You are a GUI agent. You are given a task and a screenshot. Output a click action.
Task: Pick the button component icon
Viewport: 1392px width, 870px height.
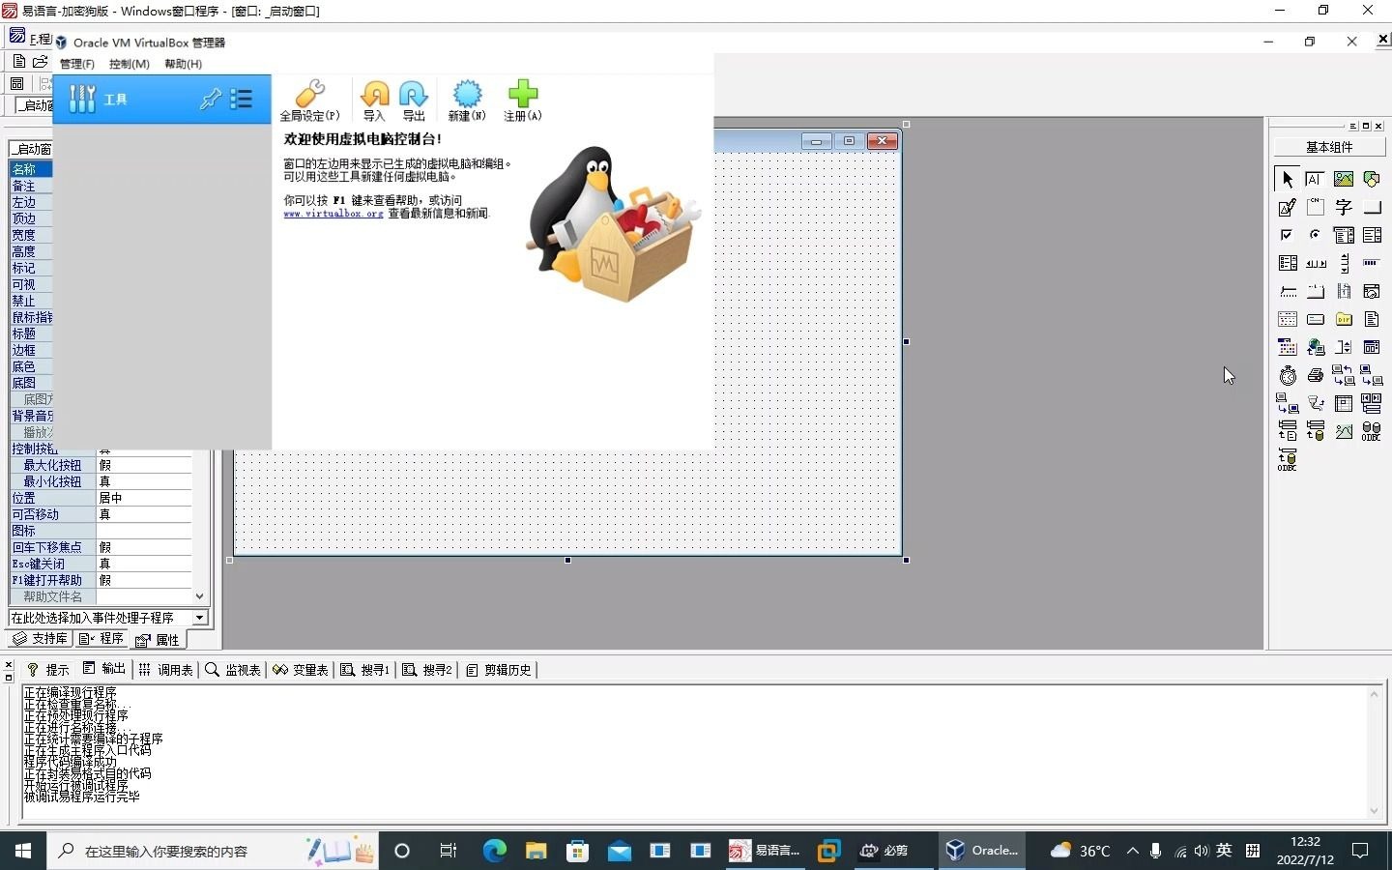(1372, 207)
